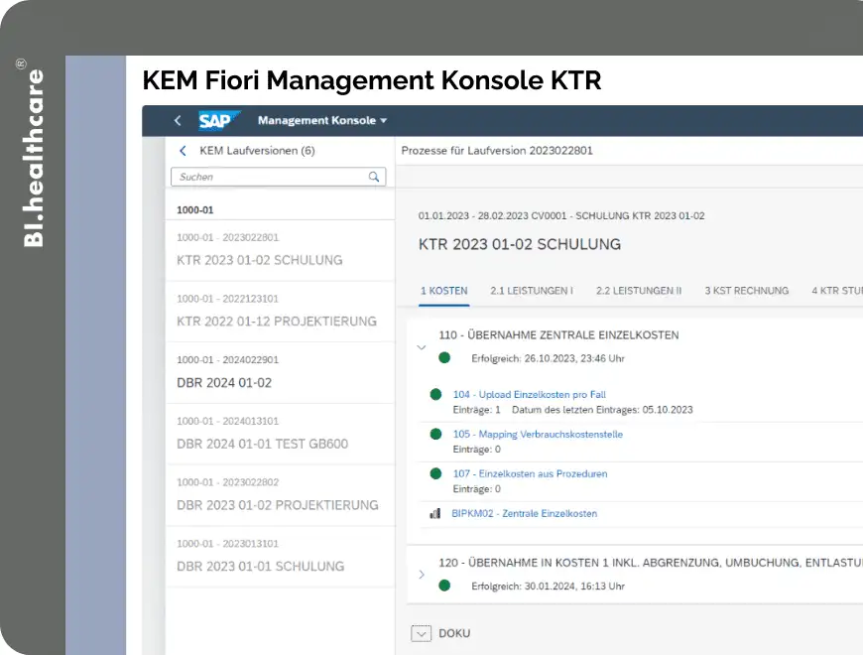Expand the 120 Übernahme in Kosten section
863x655 pixels.
(422, 575)
